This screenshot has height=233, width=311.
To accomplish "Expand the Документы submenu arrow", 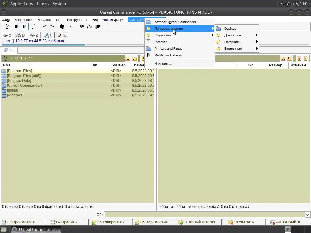I will tap(257, 35).
